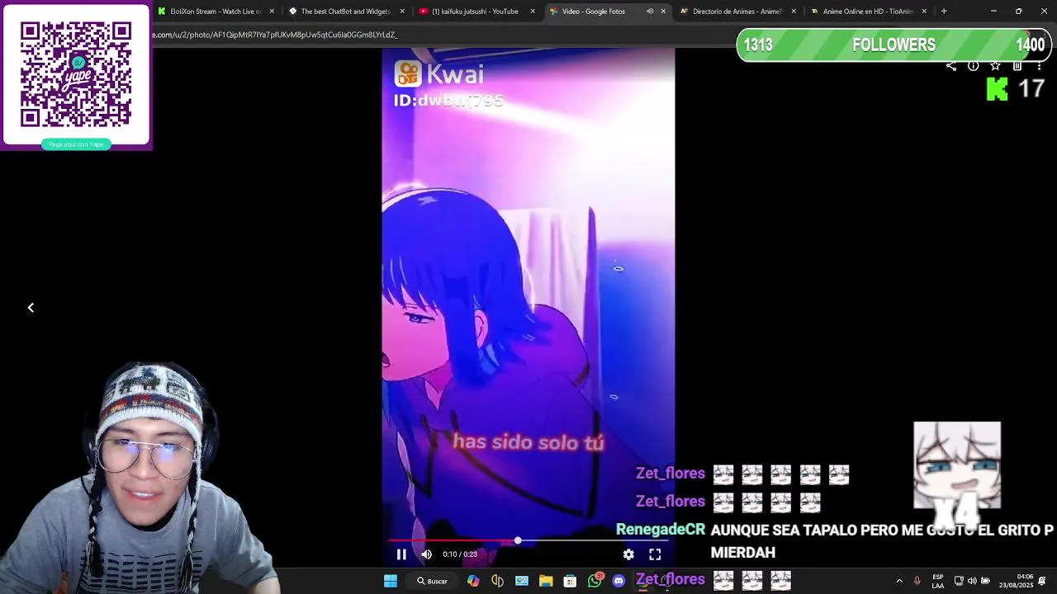Click the Buscar taskbar search box

point(433,581)
